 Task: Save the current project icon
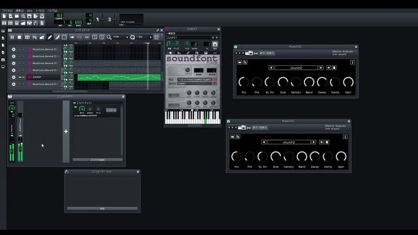(x=29, y=16)
